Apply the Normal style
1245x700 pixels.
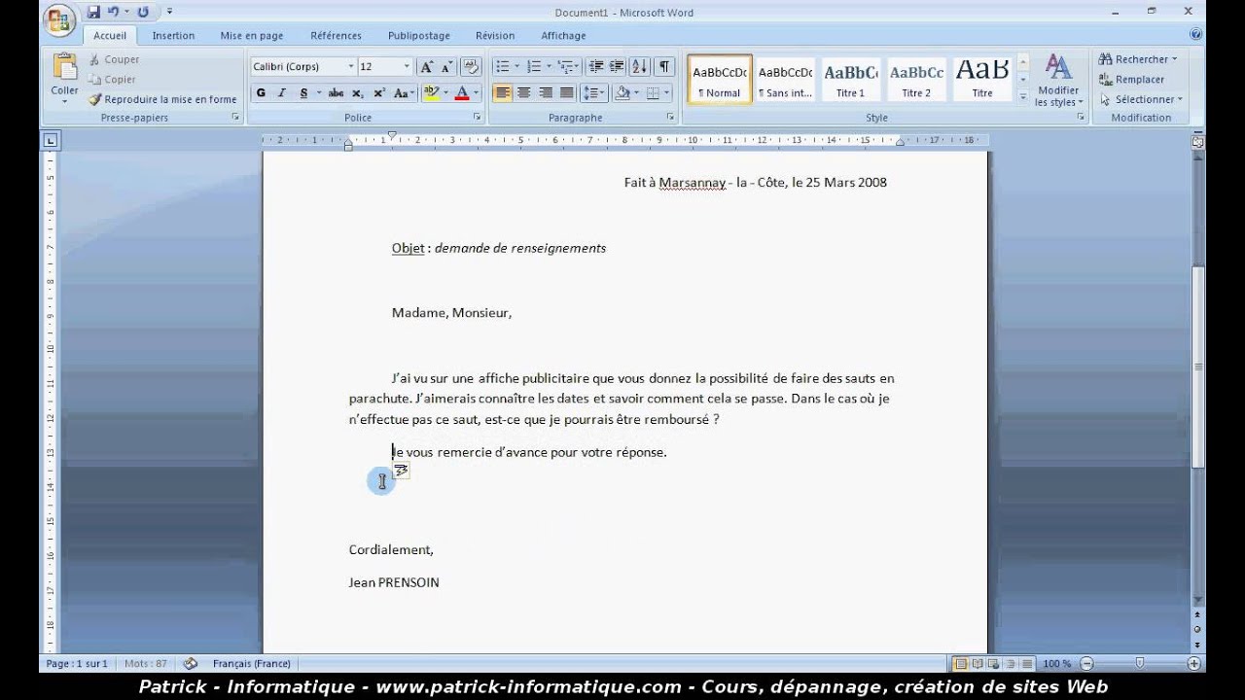click(720, 79)
